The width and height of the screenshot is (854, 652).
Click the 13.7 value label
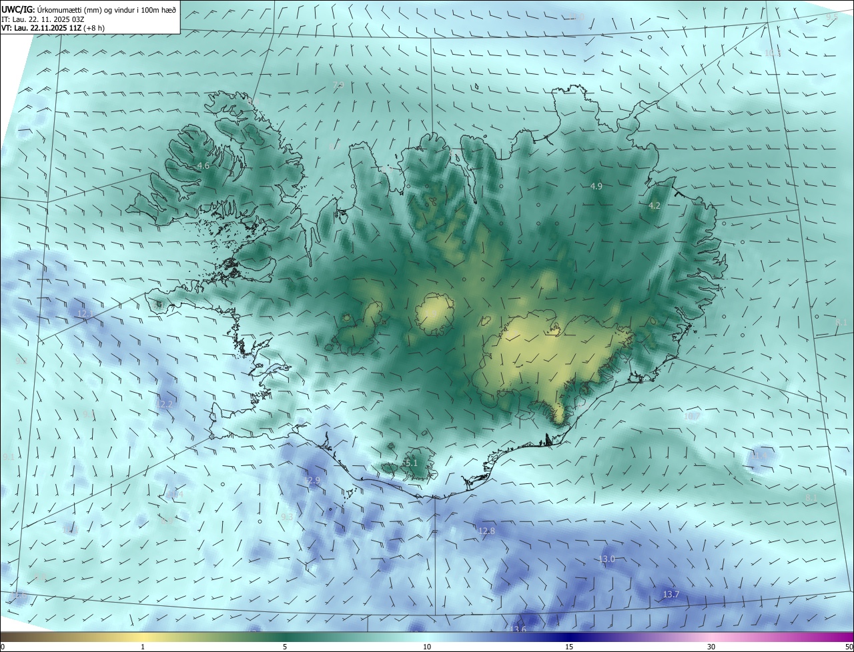coord(671,594)
